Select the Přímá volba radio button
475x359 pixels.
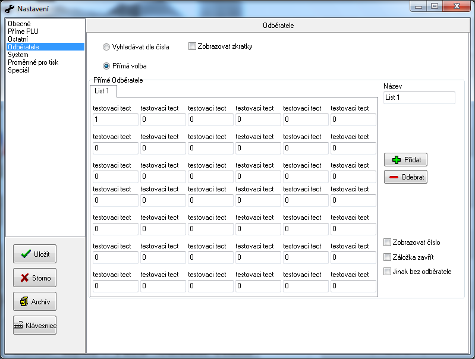[106, 66]
